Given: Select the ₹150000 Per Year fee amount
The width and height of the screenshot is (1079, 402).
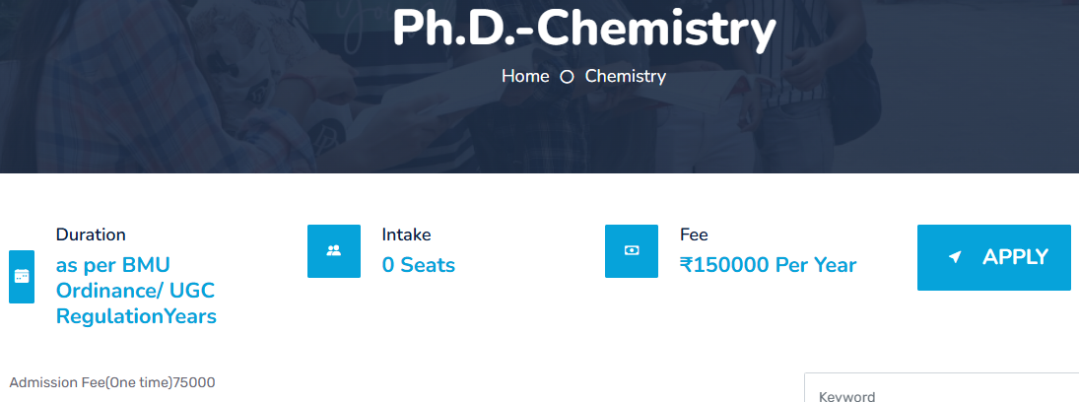Looking at the screenshot, I should tap(768, 265).
